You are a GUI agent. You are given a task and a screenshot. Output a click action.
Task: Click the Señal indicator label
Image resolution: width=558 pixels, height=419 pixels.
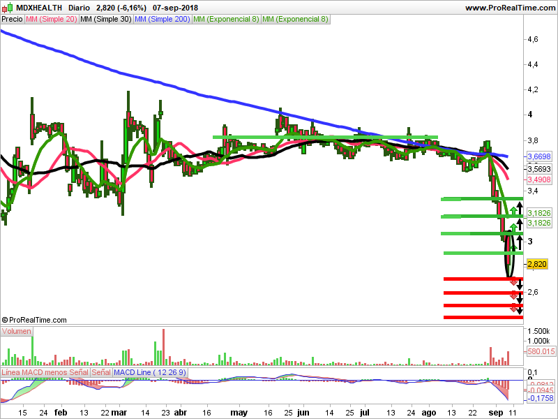click(101, 372)
